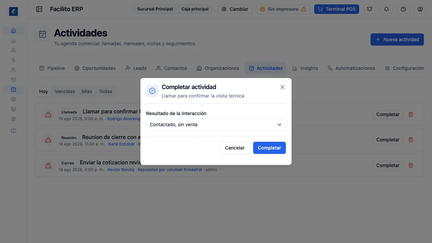The height and width of the screenshot is (243, 432).
Task: Filter activities by Vencidas
Action: (65, 91)
